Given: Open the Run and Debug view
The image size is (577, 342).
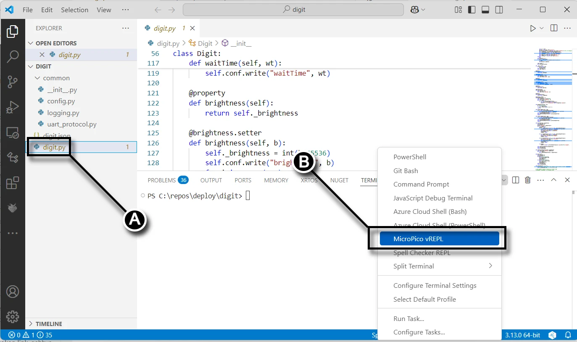Looking at the screenshot, I should pyautogui.click(x=13, y=108).
